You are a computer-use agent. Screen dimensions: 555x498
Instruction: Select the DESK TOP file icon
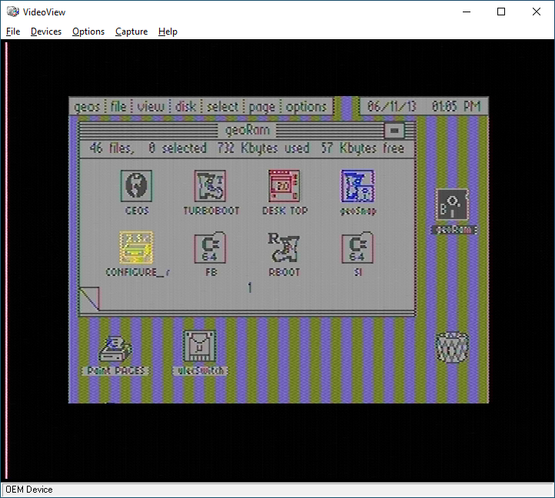pos(284,186)
